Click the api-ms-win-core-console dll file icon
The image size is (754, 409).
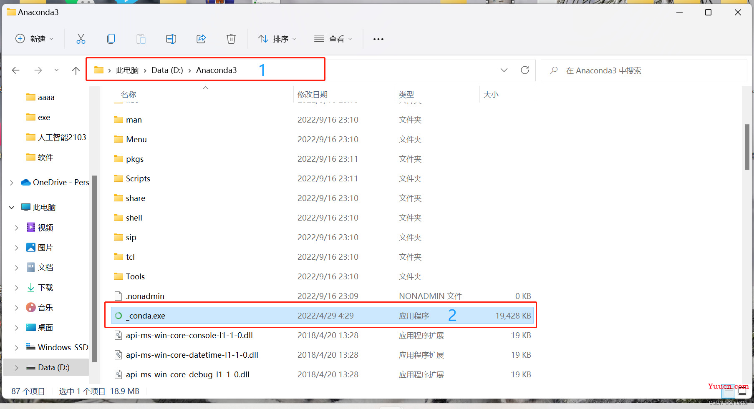tap(119, 335)
